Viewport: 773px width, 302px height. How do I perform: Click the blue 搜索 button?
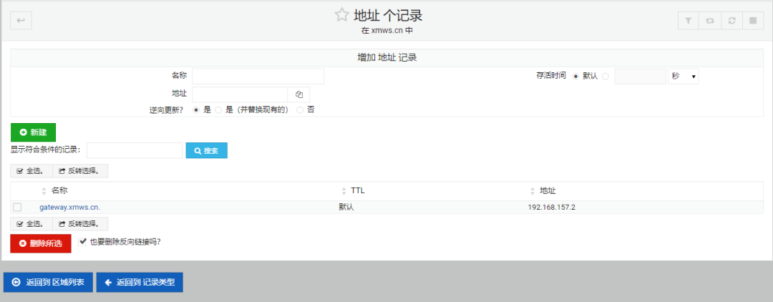pyautogui.click(x=207, y=151)
